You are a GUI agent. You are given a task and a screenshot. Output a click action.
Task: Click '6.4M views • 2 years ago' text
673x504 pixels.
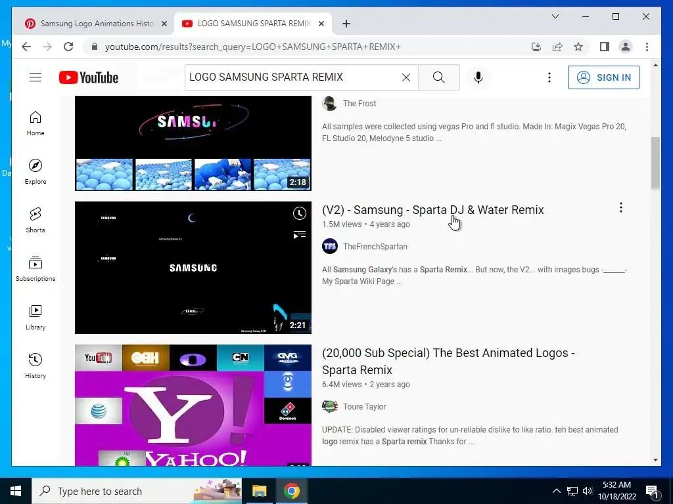(365, 385)
